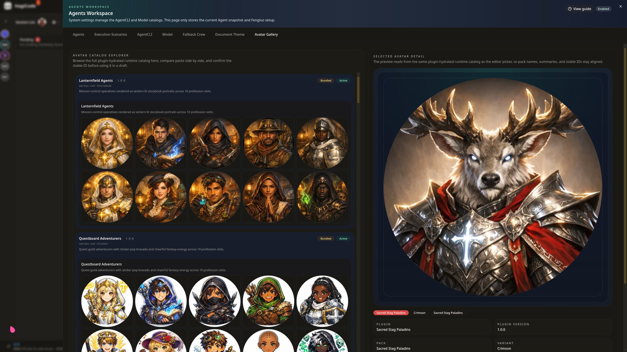
Task: Click the Enabled status badge
Action: 603,9
